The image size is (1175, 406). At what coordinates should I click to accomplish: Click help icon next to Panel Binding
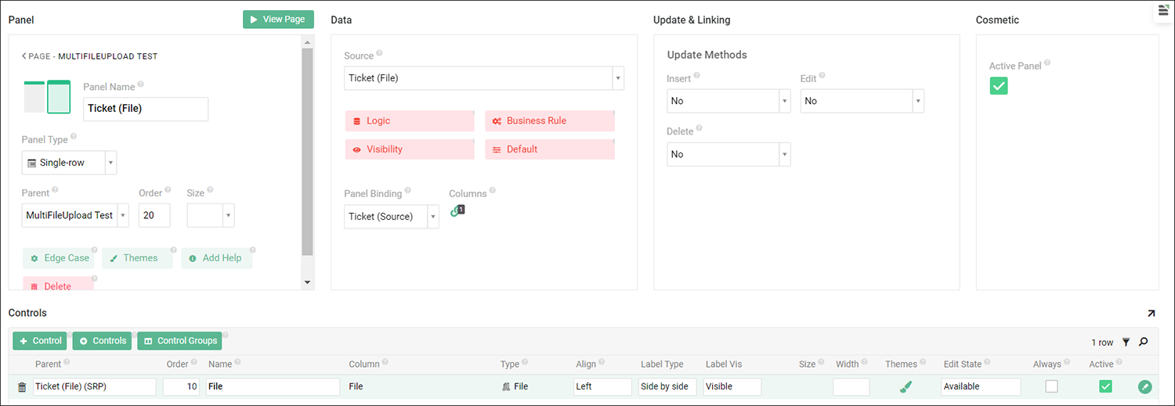407,191
